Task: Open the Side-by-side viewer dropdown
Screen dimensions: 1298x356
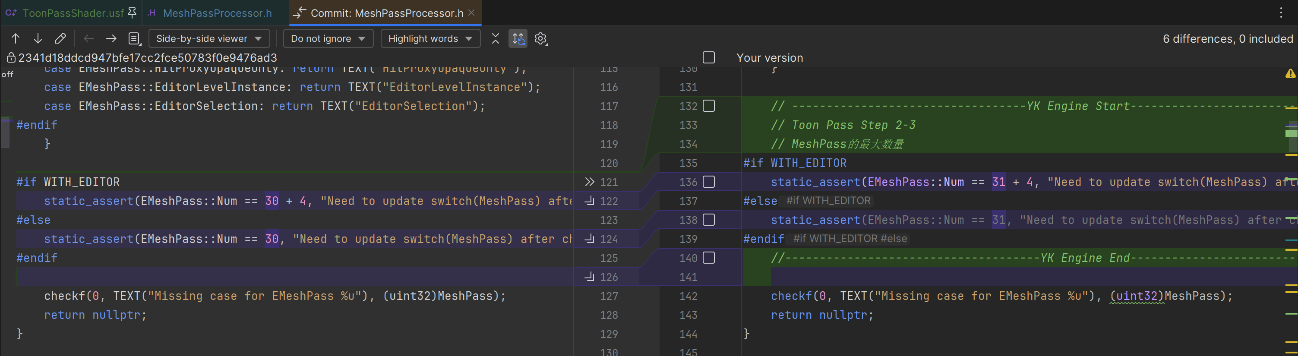Action: click(x=208, y=39)
